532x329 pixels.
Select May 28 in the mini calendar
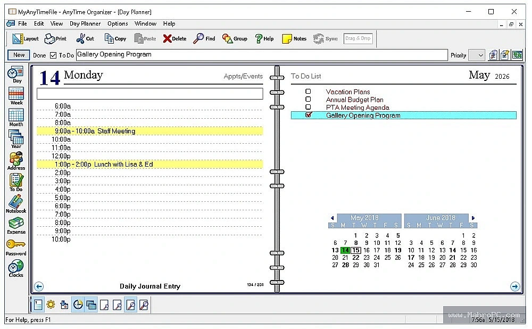pyautogui.click(x=345, y=265)
